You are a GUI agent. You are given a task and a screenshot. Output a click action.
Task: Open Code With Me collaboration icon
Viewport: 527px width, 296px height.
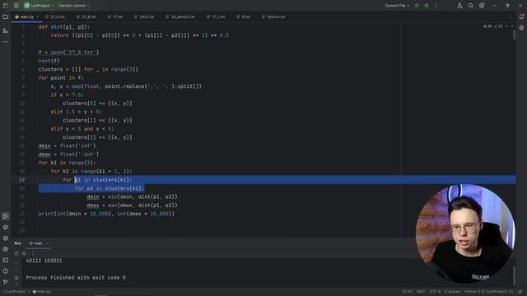pos(459,6)
